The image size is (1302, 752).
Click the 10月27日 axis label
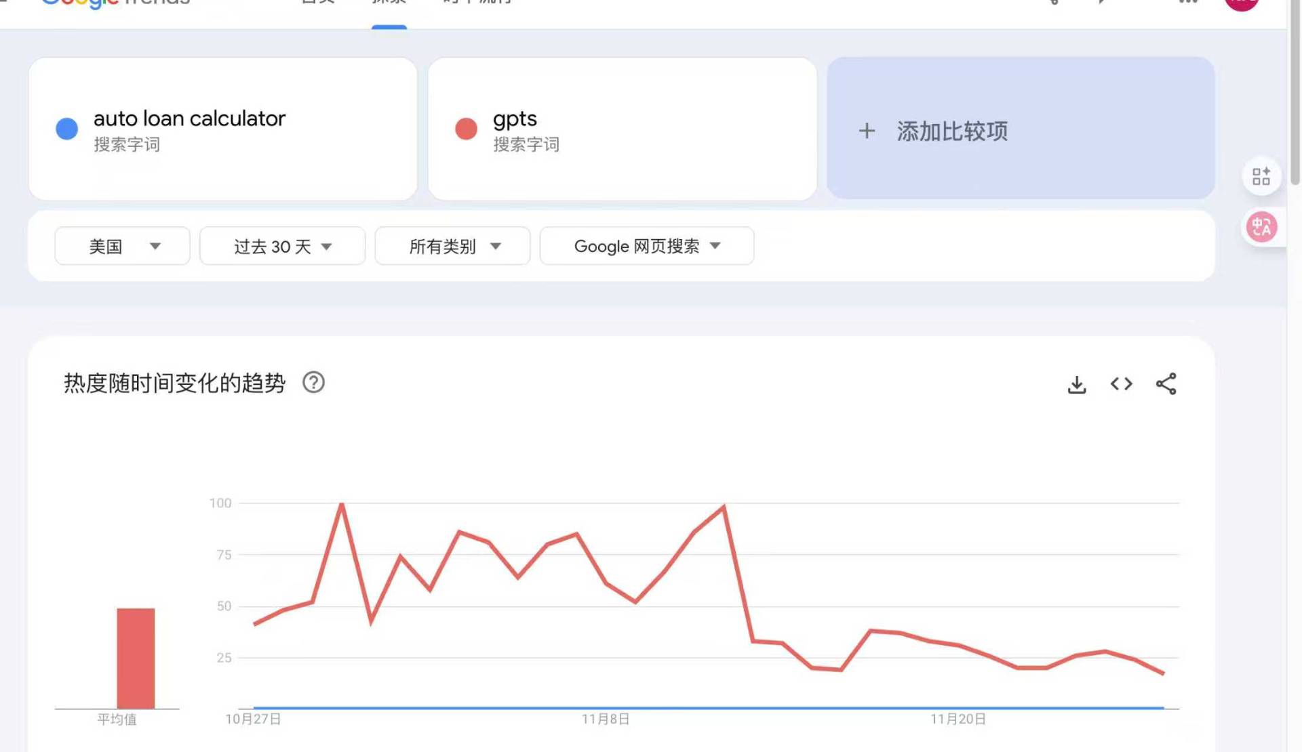(x=253, y=719)
